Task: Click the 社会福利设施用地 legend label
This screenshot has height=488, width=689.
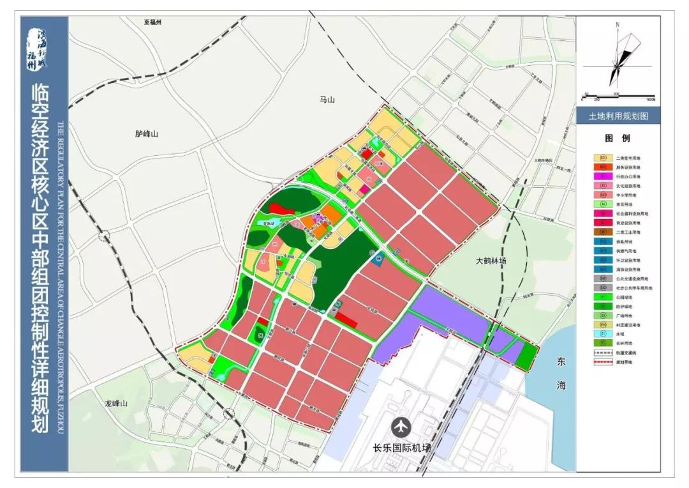Action: click(x=632, y=213)
